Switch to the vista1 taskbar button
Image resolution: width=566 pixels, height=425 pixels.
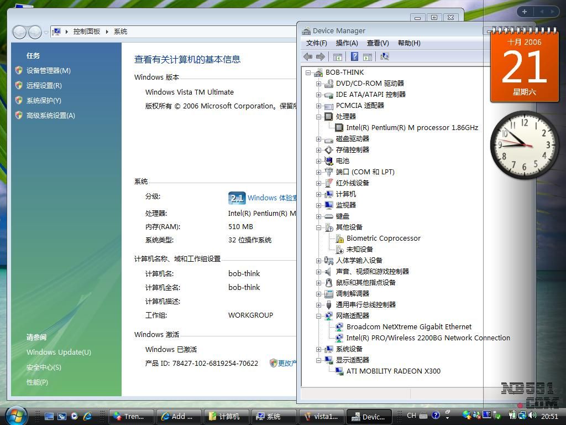point(321,416)
